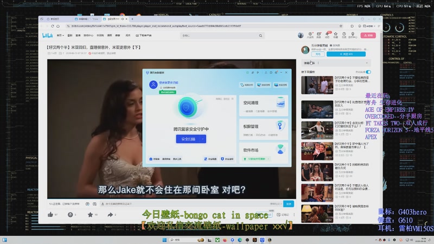
Task: Click the Tencent Manager user avatar icon
Action: 154,85
